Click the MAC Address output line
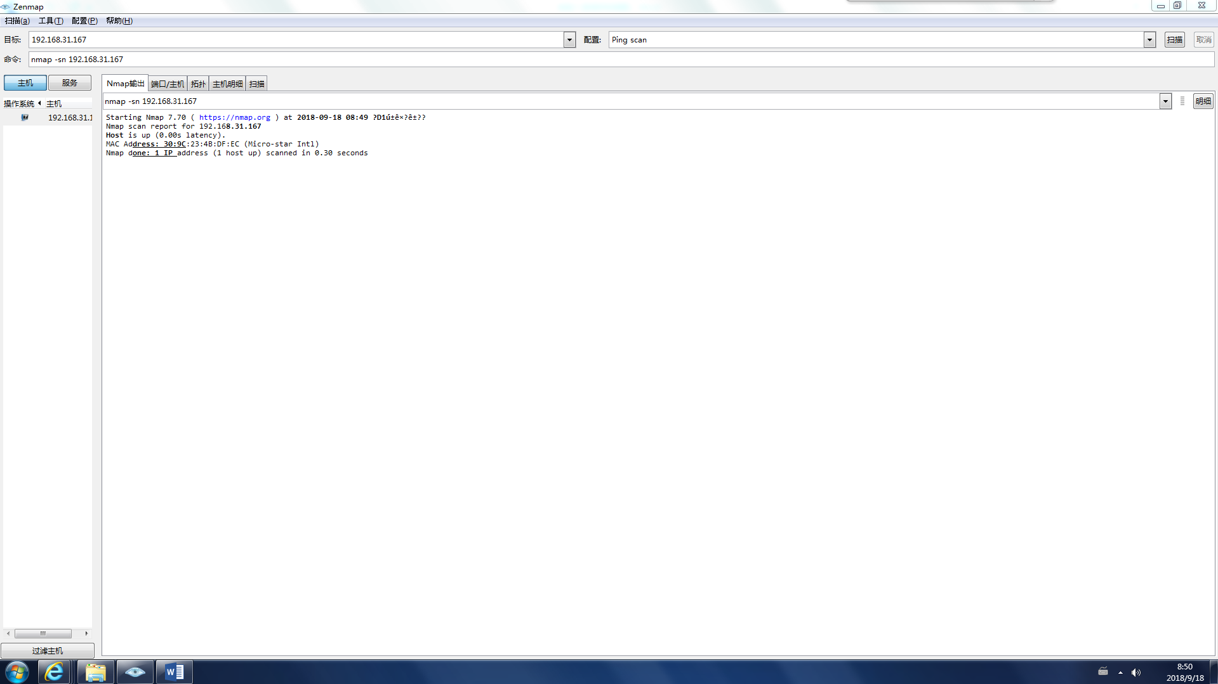This screenshot has height=684, width=1218. [213, 144]
